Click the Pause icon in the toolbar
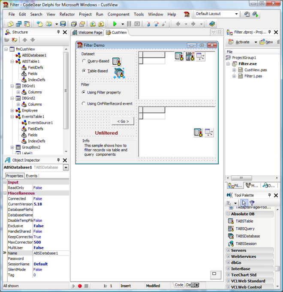Image resolution: width=283 pixels, height=292 pixels. (130, 24)
